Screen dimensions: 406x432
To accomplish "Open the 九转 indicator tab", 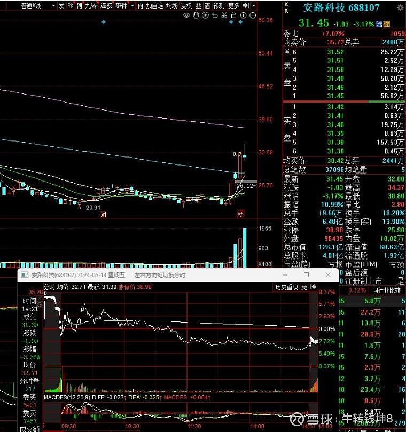I will pyautogui.click(x=91, y=5).
